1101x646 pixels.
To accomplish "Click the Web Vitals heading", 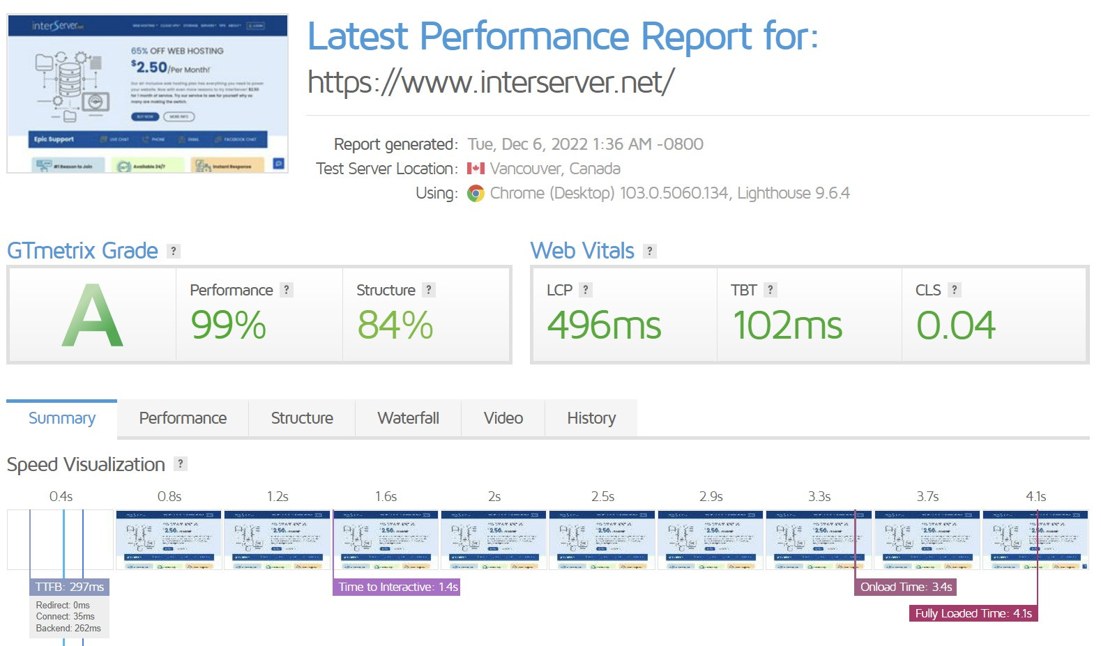I will 582,251.
